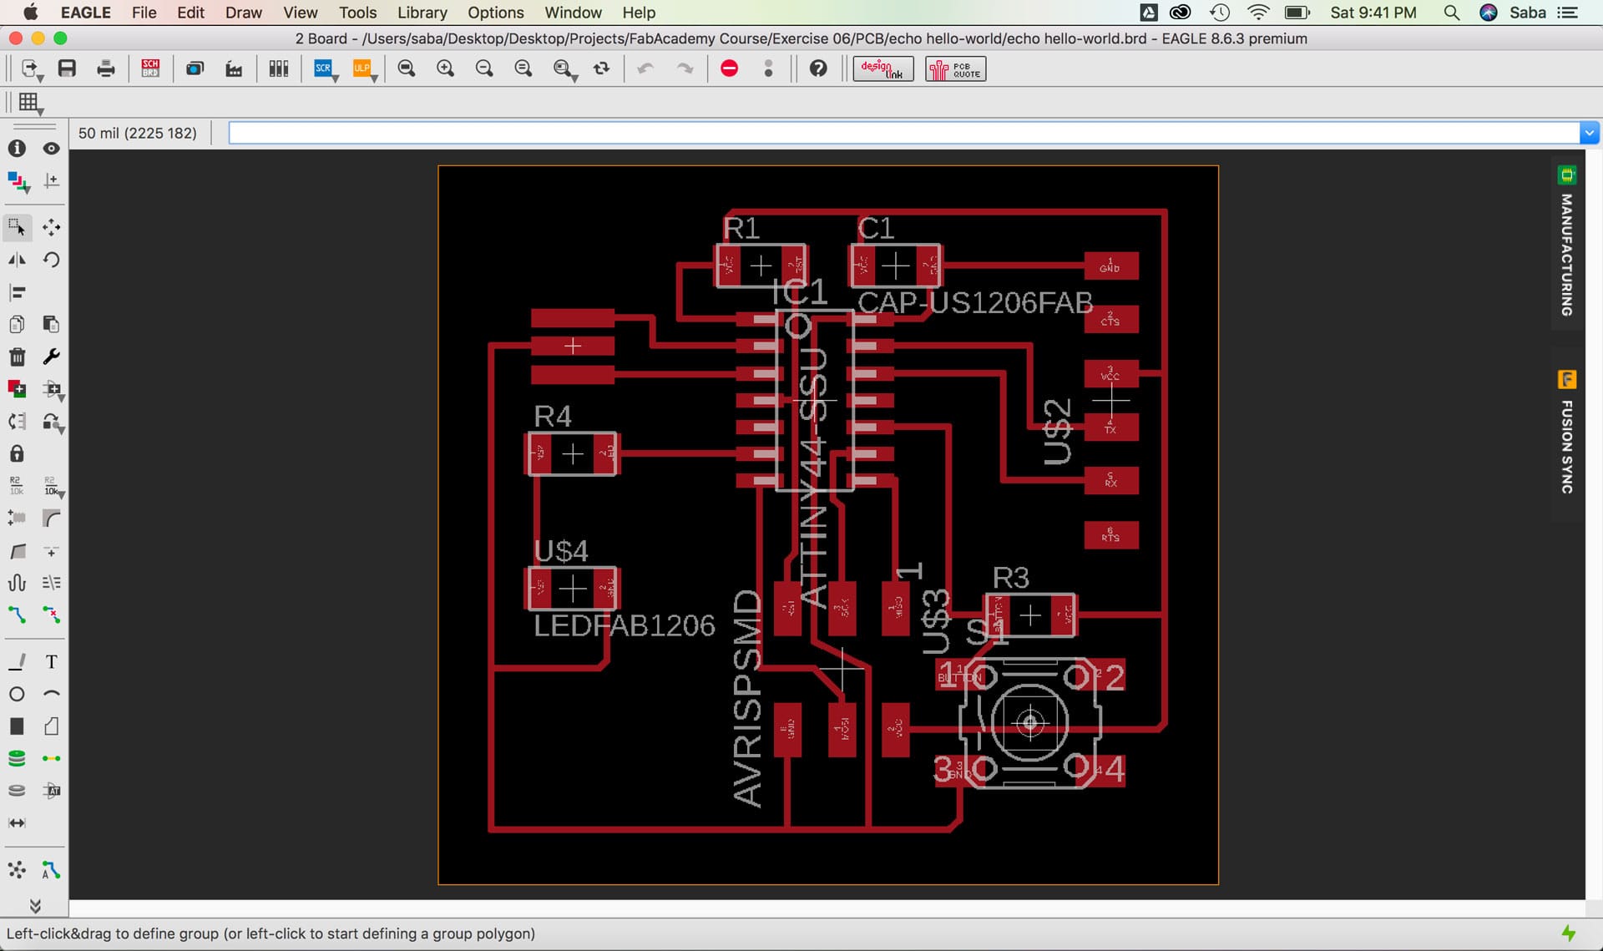
Task: Select the Rotate tool
Action: click(51, 260)
